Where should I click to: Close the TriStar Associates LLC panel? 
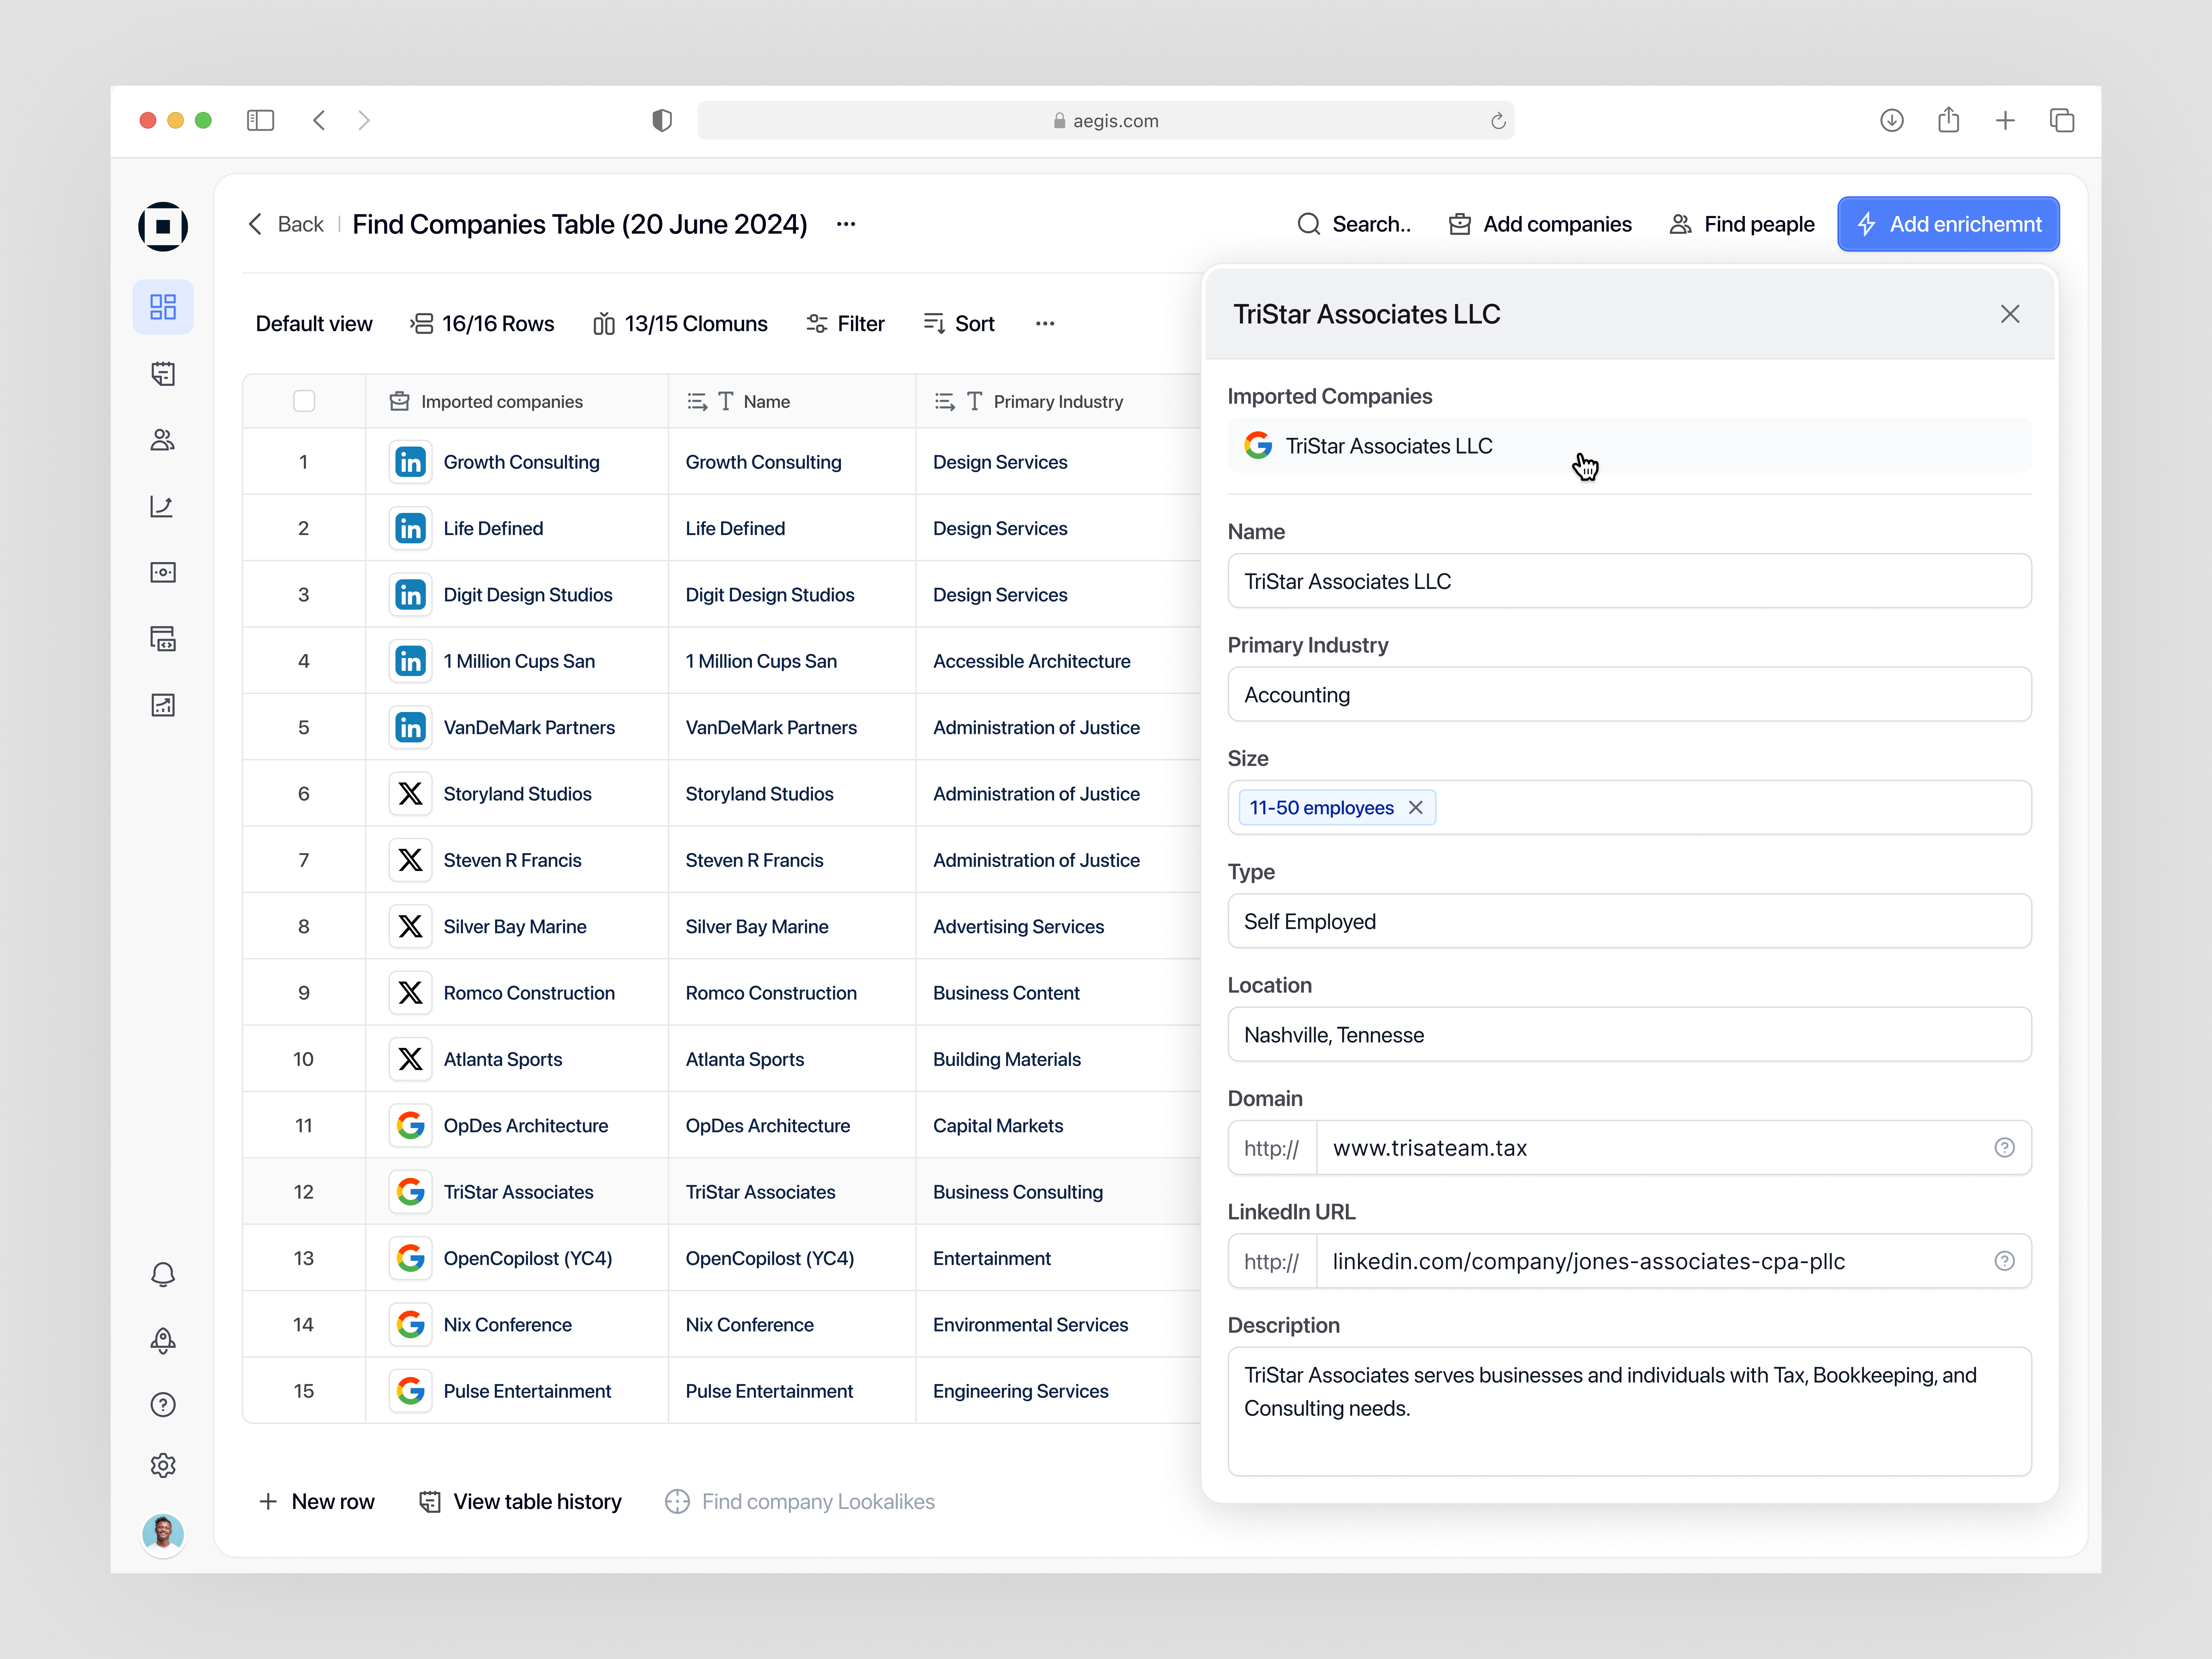pyautogui.click(x=2010, y=314)
